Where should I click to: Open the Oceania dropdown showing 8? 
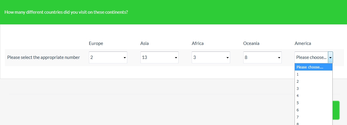point(262,57)
